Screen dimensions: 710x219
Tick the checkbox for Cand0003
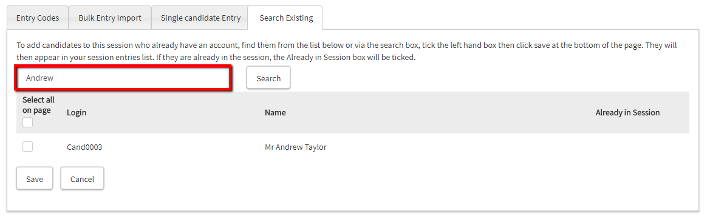coord(27,147)
